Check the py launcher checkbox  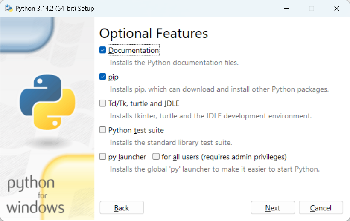click(102, 157)
